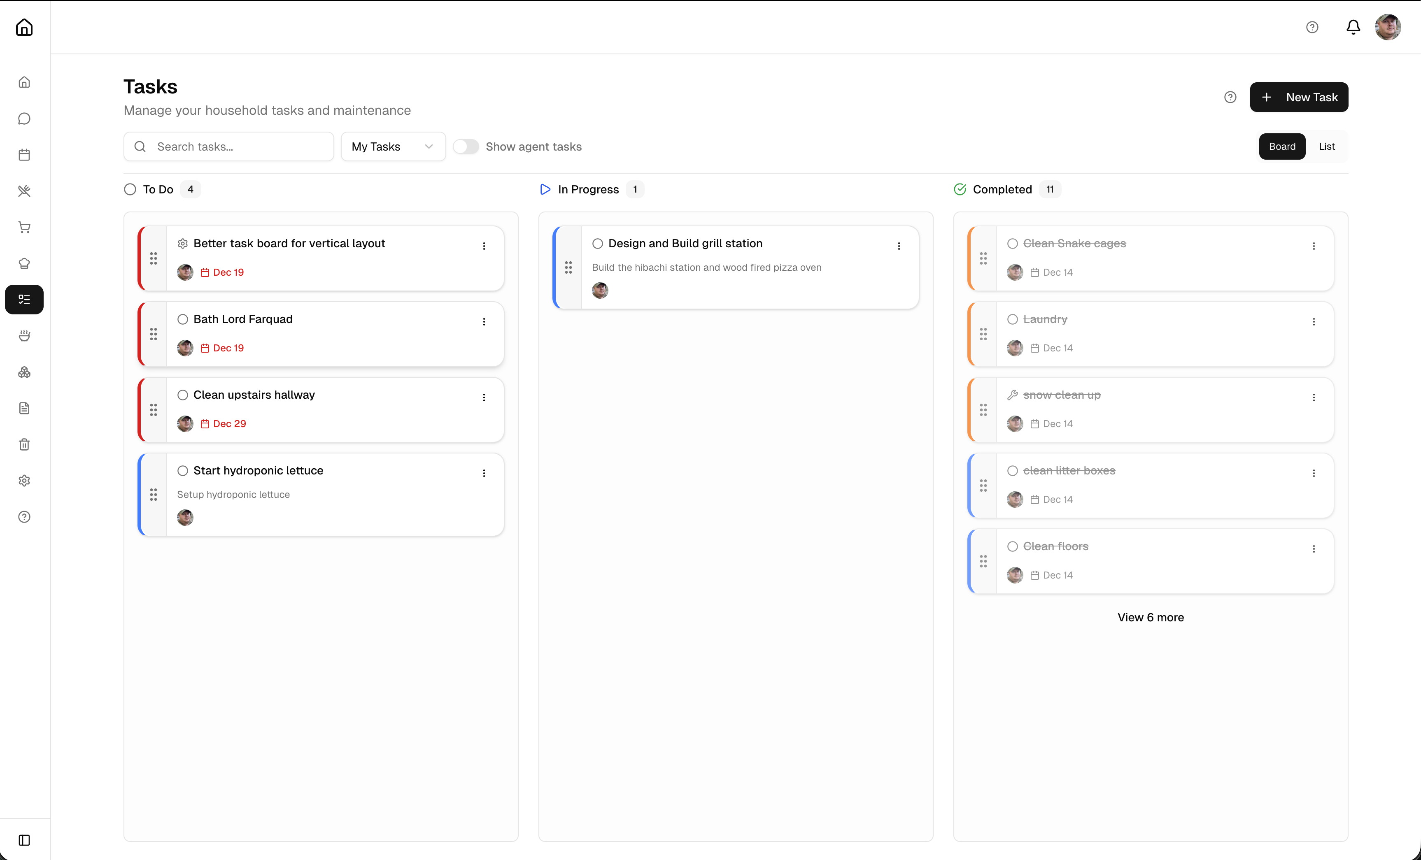Mark Bath Lord Farquad task complete
Screen dimensions: 1421x860
[x=183, y=319]
